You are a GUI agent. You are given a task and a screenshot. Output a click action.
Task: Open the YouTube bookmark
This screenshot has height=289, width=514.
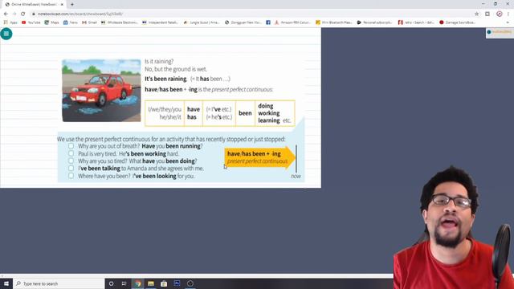pos(31,22)
